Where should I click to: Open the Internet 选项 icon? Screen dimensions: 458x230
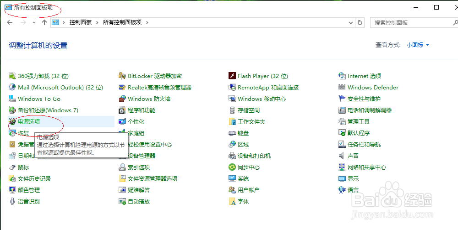(342, 76)
